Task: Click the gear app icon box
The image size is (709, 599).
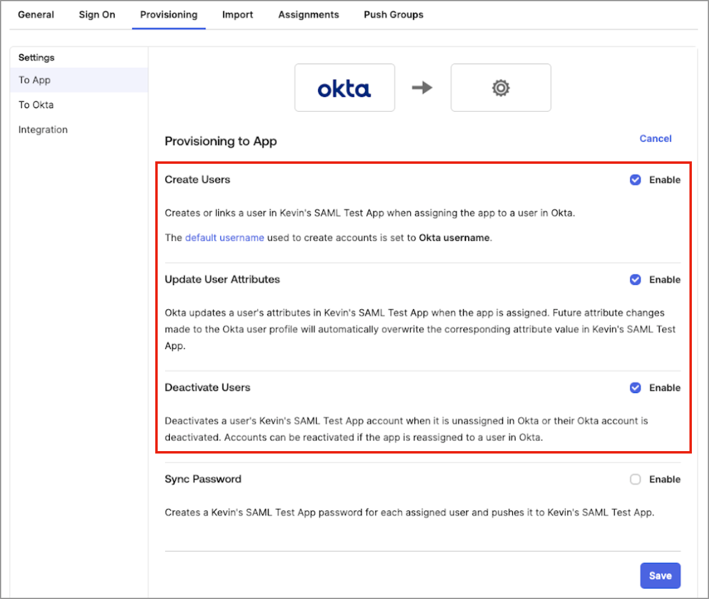Action: point(501,87)
